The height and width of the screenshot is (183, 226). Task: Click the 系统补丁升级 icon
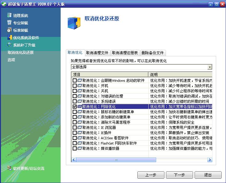[10, 45]
